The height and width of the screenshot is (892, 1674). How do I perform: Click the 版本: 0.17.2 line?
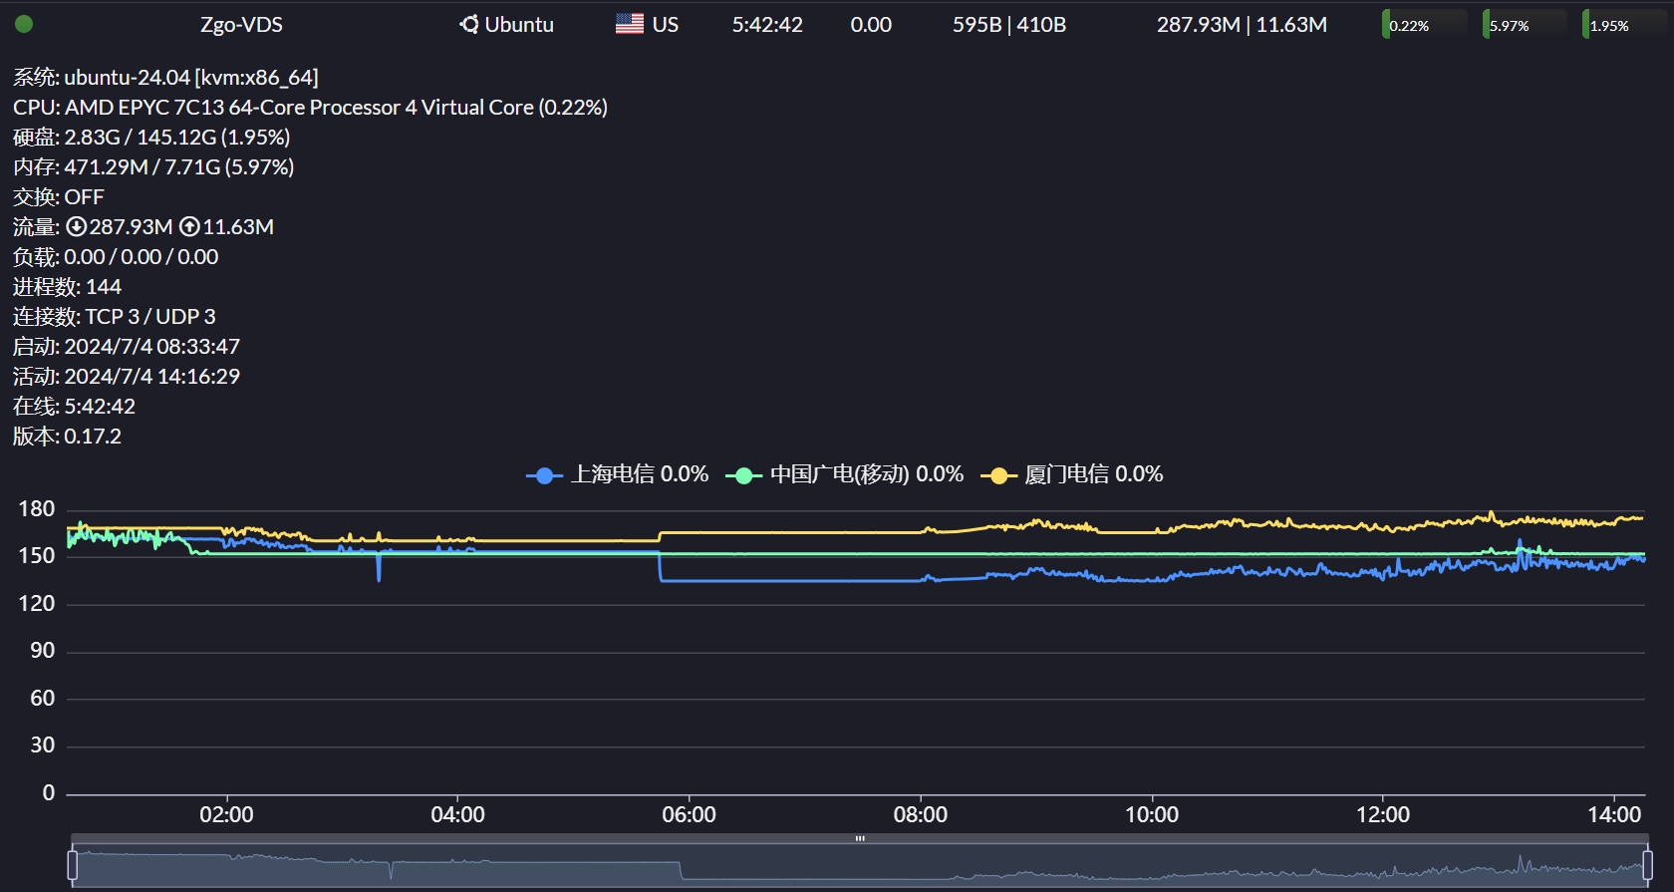pos(67,437)
